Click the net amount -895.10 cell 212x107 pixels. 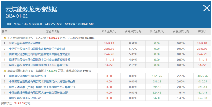(x=202, y=87)
